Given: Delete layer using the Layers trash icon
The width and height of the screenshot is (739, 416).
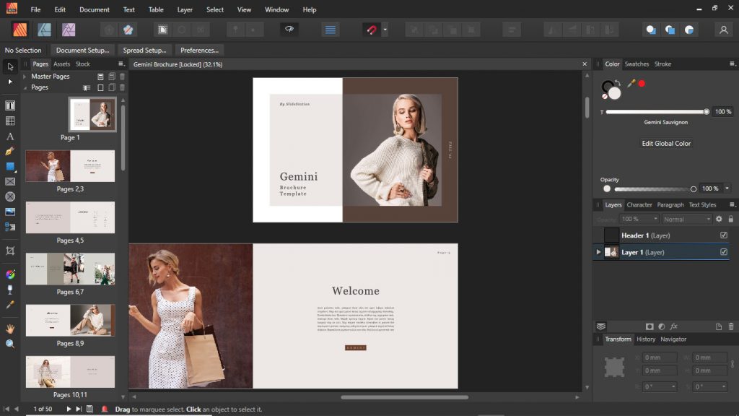Looking at the screenshot, I should pos(731,326).
